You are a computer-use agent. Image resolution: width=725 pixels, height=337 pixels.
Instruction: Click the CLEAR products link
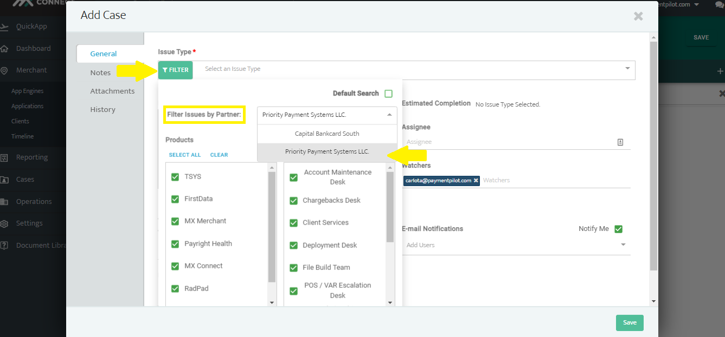pos(219,155)
